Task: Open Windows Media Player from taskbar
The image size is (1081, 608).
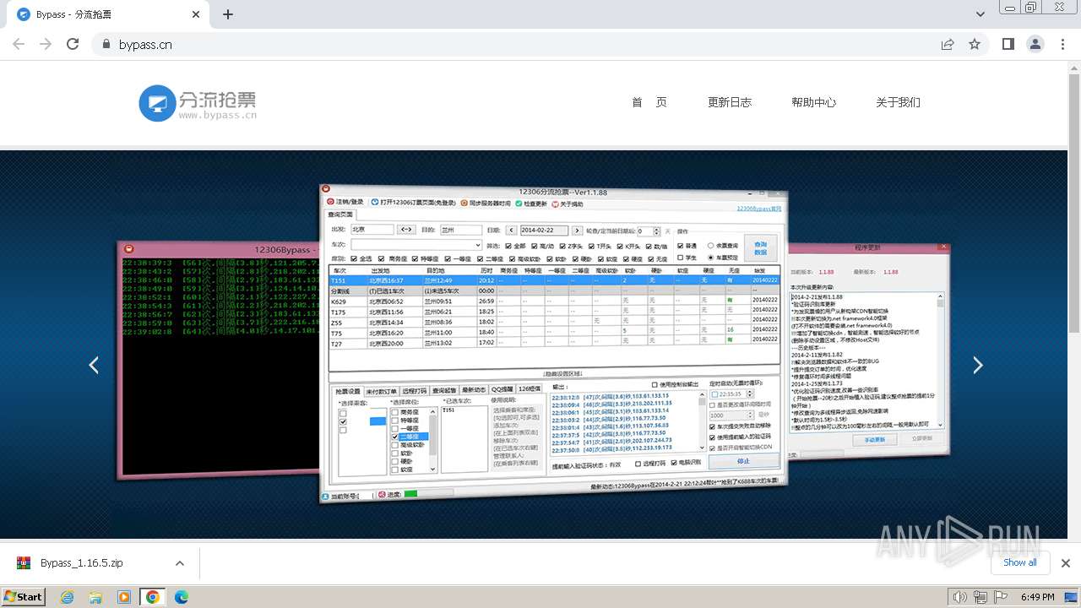Action: [124, 597]
